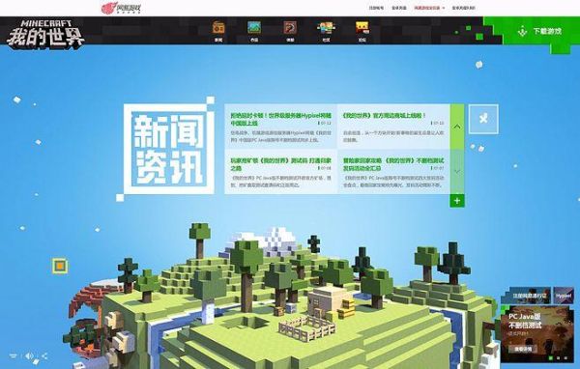Open the news headline starting 玩家挖矿顿
Image resolution: width=580 pixels, height=369 pixels.
(281, 164)
